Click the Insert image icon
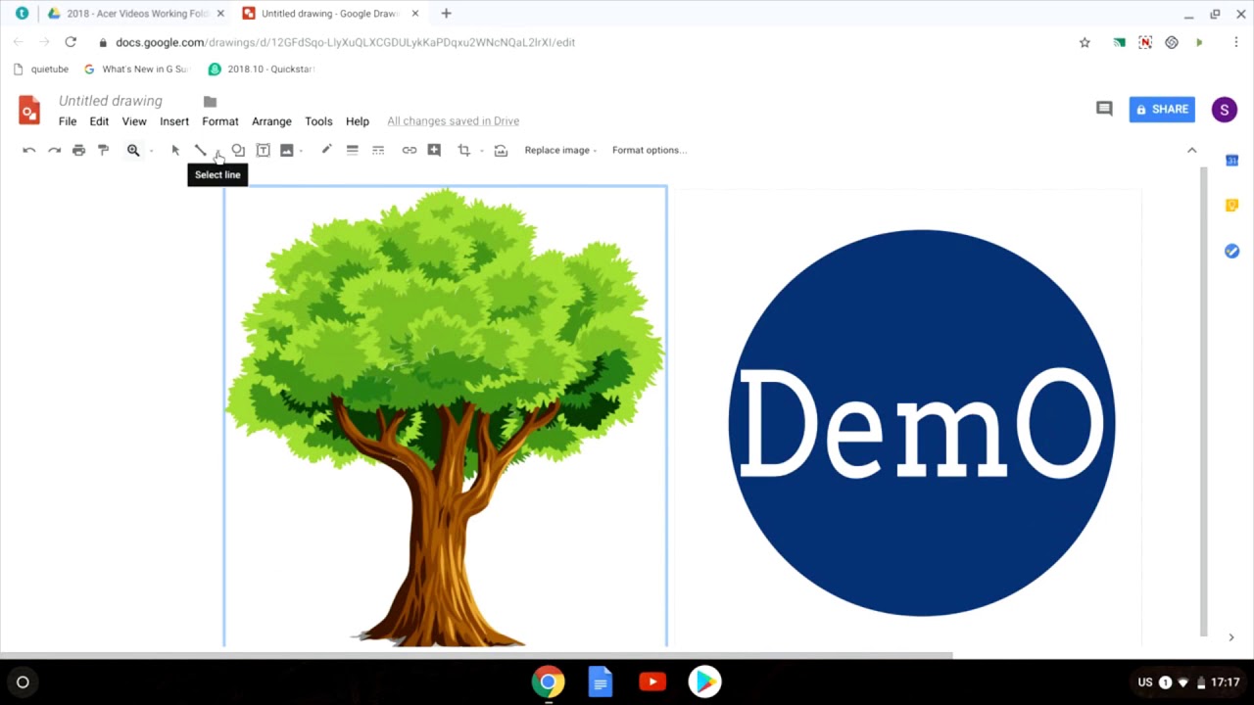The height and width of the screenshot is (705, 1254). point(287,150)
